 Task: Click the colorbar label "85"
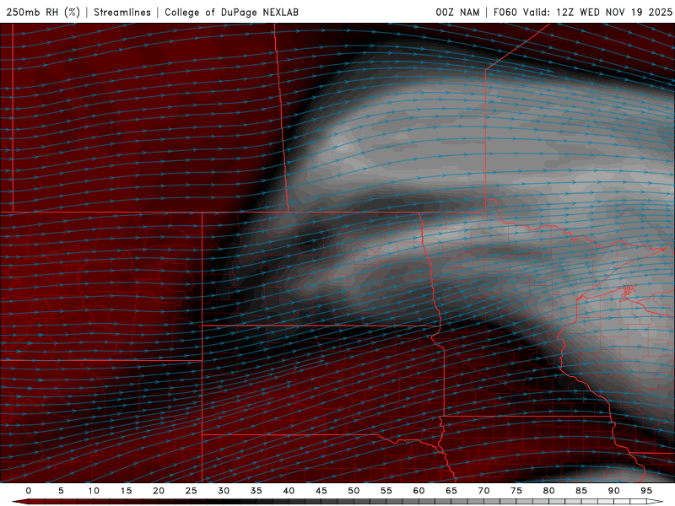(581, 491)
